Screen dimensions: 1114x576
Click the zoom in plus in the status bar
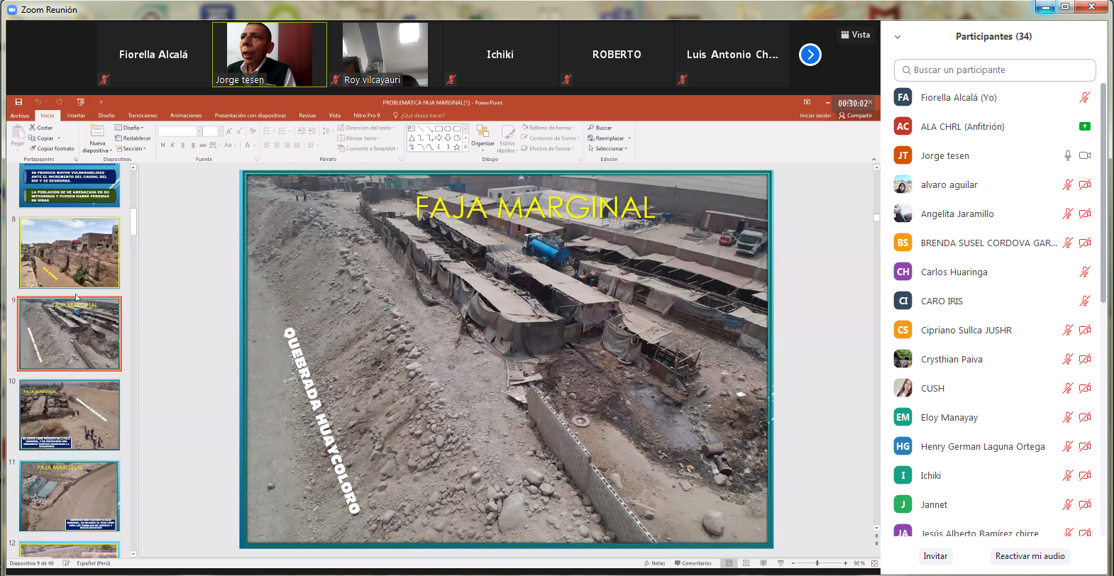(x=845, y=563)
